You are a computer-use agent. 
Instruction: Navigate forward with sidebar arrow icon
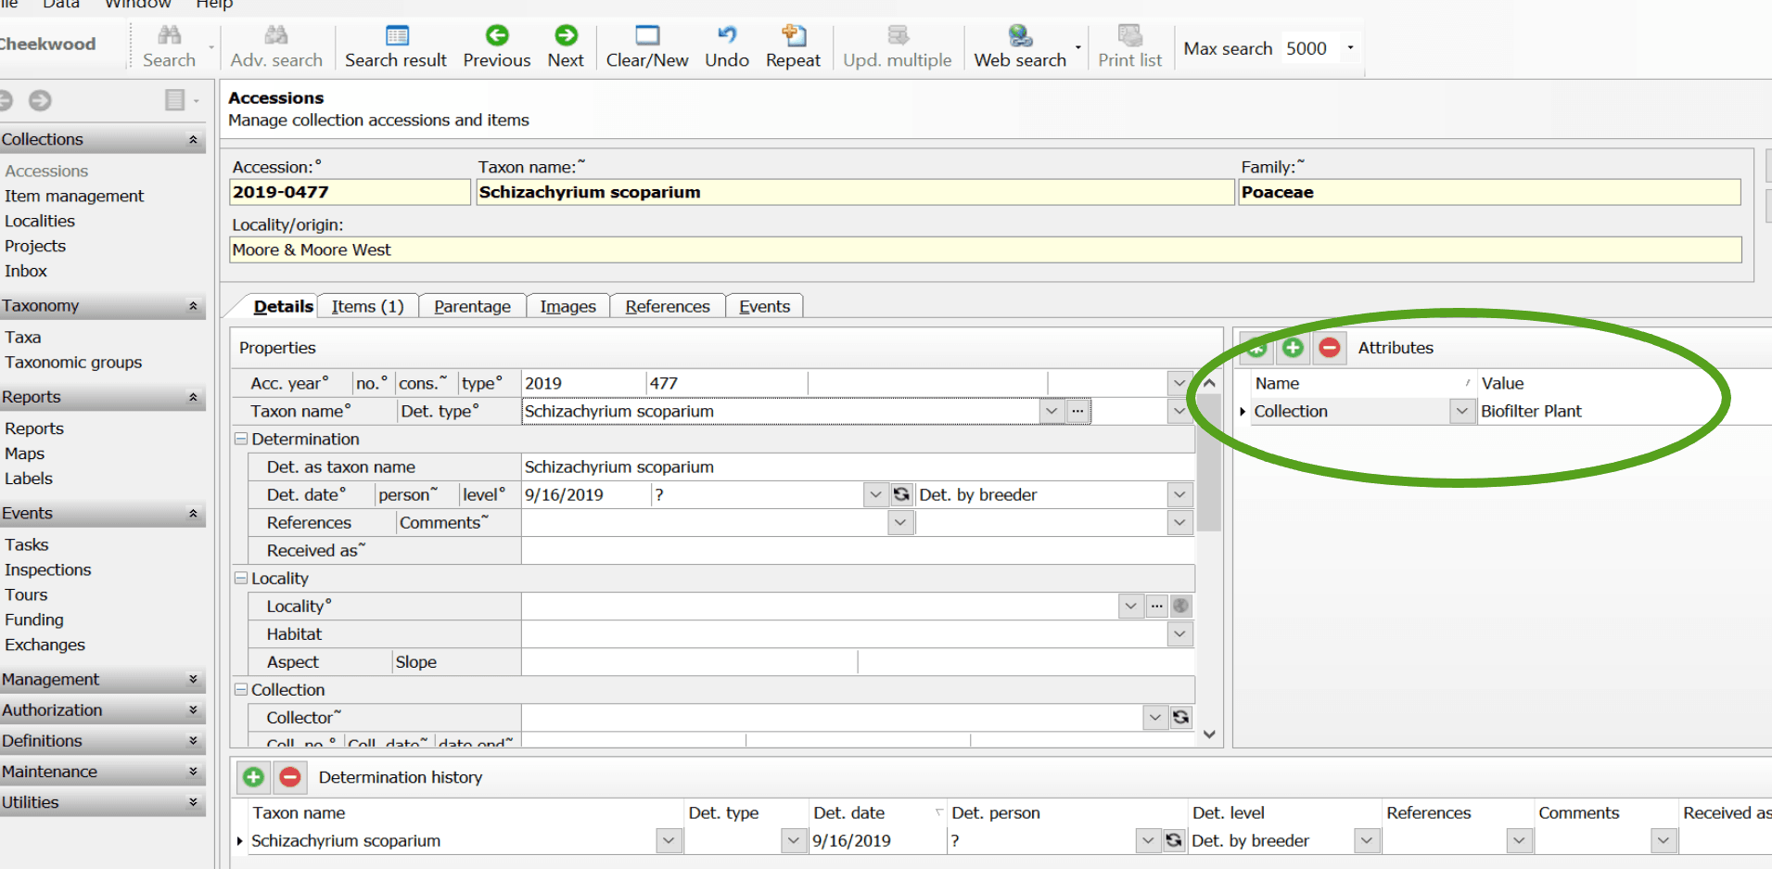[40, 100]
